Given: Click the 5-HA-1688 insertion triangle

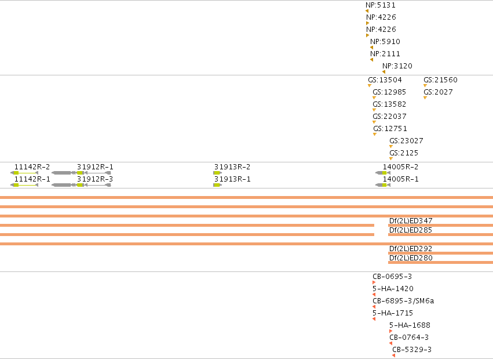Looking at the screenshot, I should point(391,331).
